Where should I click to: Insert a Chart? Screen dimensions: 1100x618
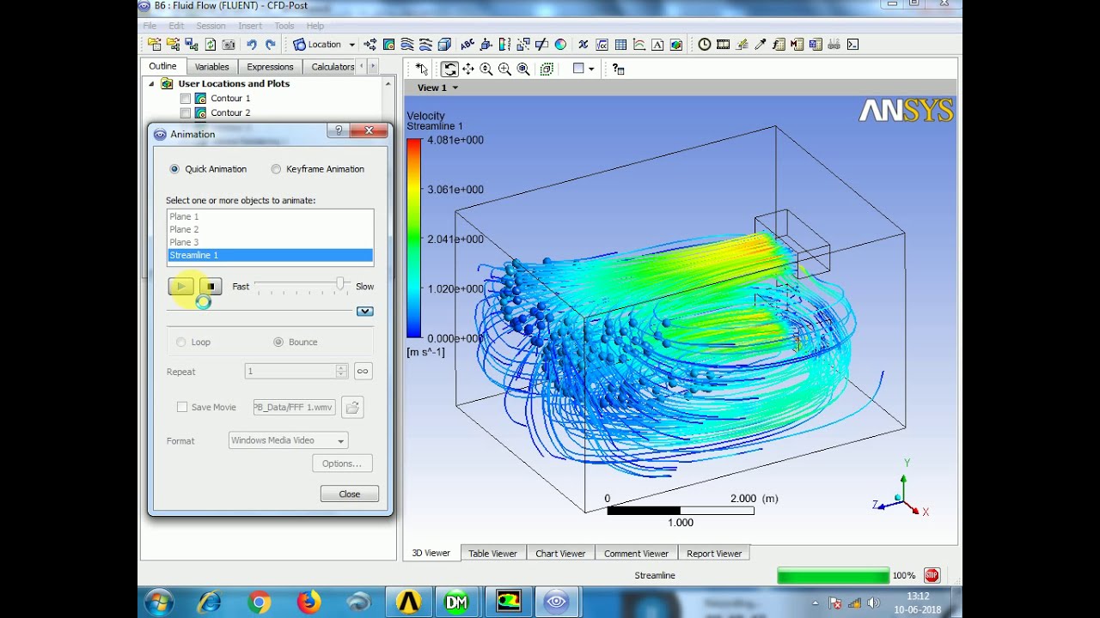pyautogui.click(x=639, y=45)
